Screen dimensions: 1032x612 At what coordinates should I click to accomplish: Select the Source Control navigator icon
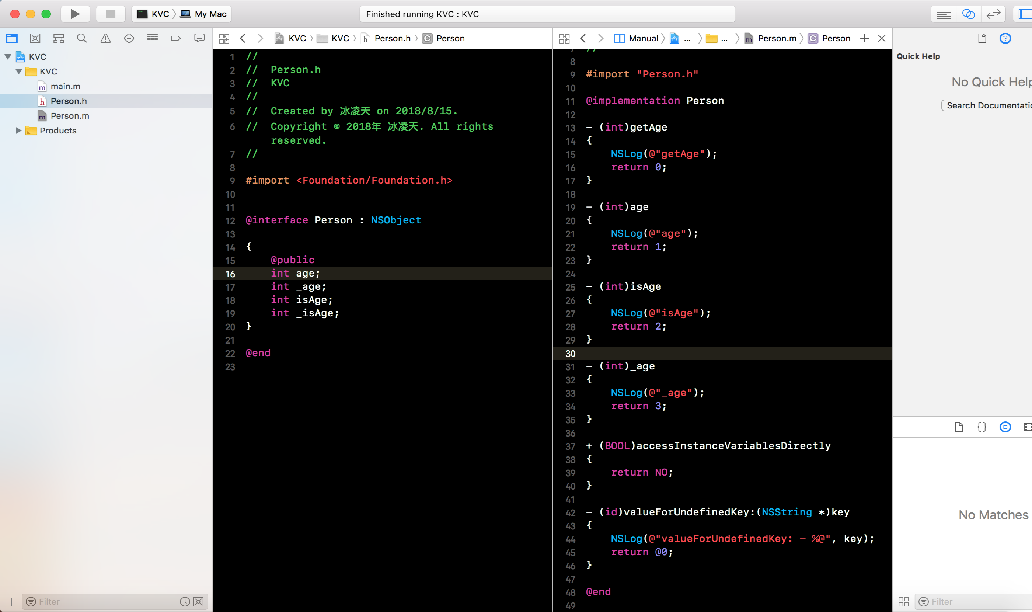point(35,38)
